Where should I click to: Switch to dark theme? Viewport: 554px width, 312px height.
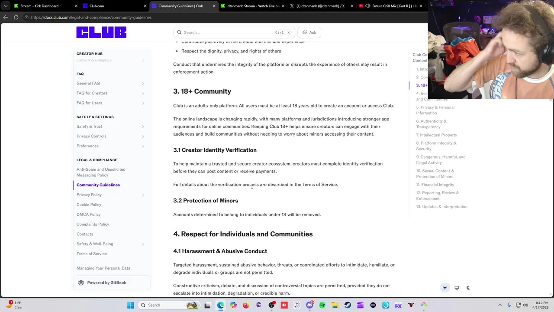point(468,288)
